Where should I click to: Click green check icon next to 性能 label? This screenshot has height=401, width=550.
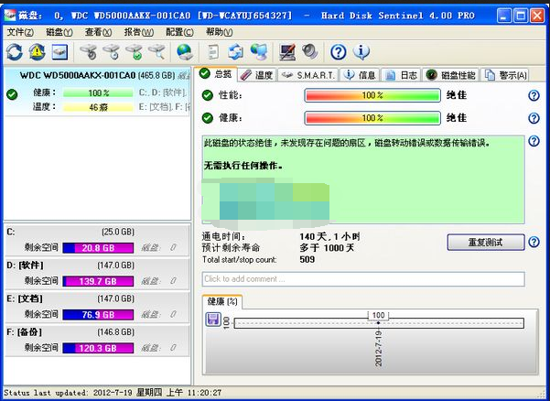coord(208,95)
